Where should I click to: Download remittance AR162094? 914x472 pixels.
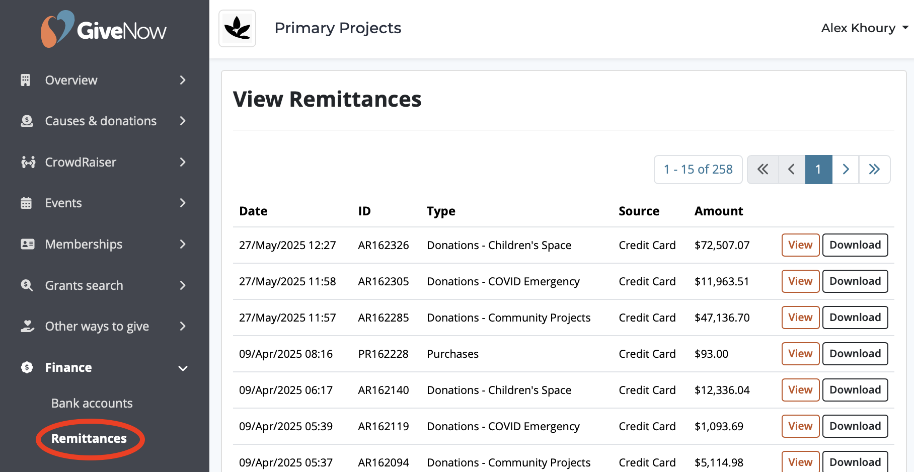(x=855, y=462)
